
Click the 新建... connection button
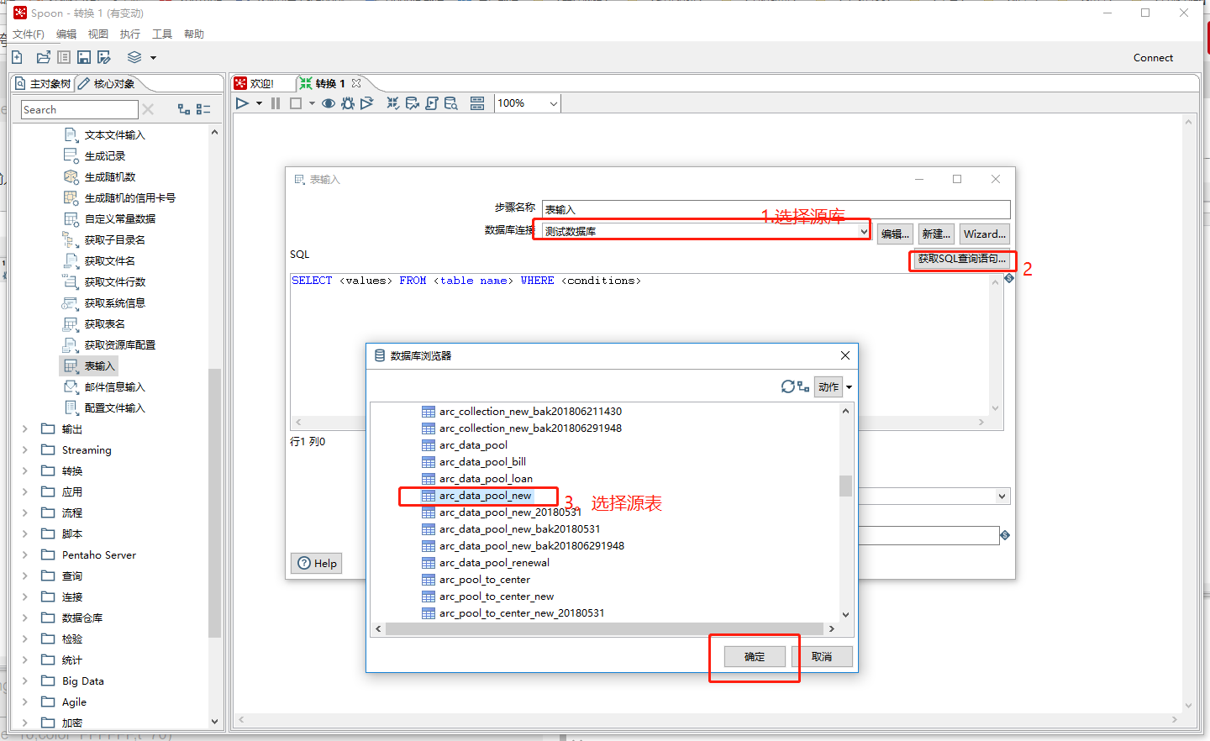coord(936,234)
